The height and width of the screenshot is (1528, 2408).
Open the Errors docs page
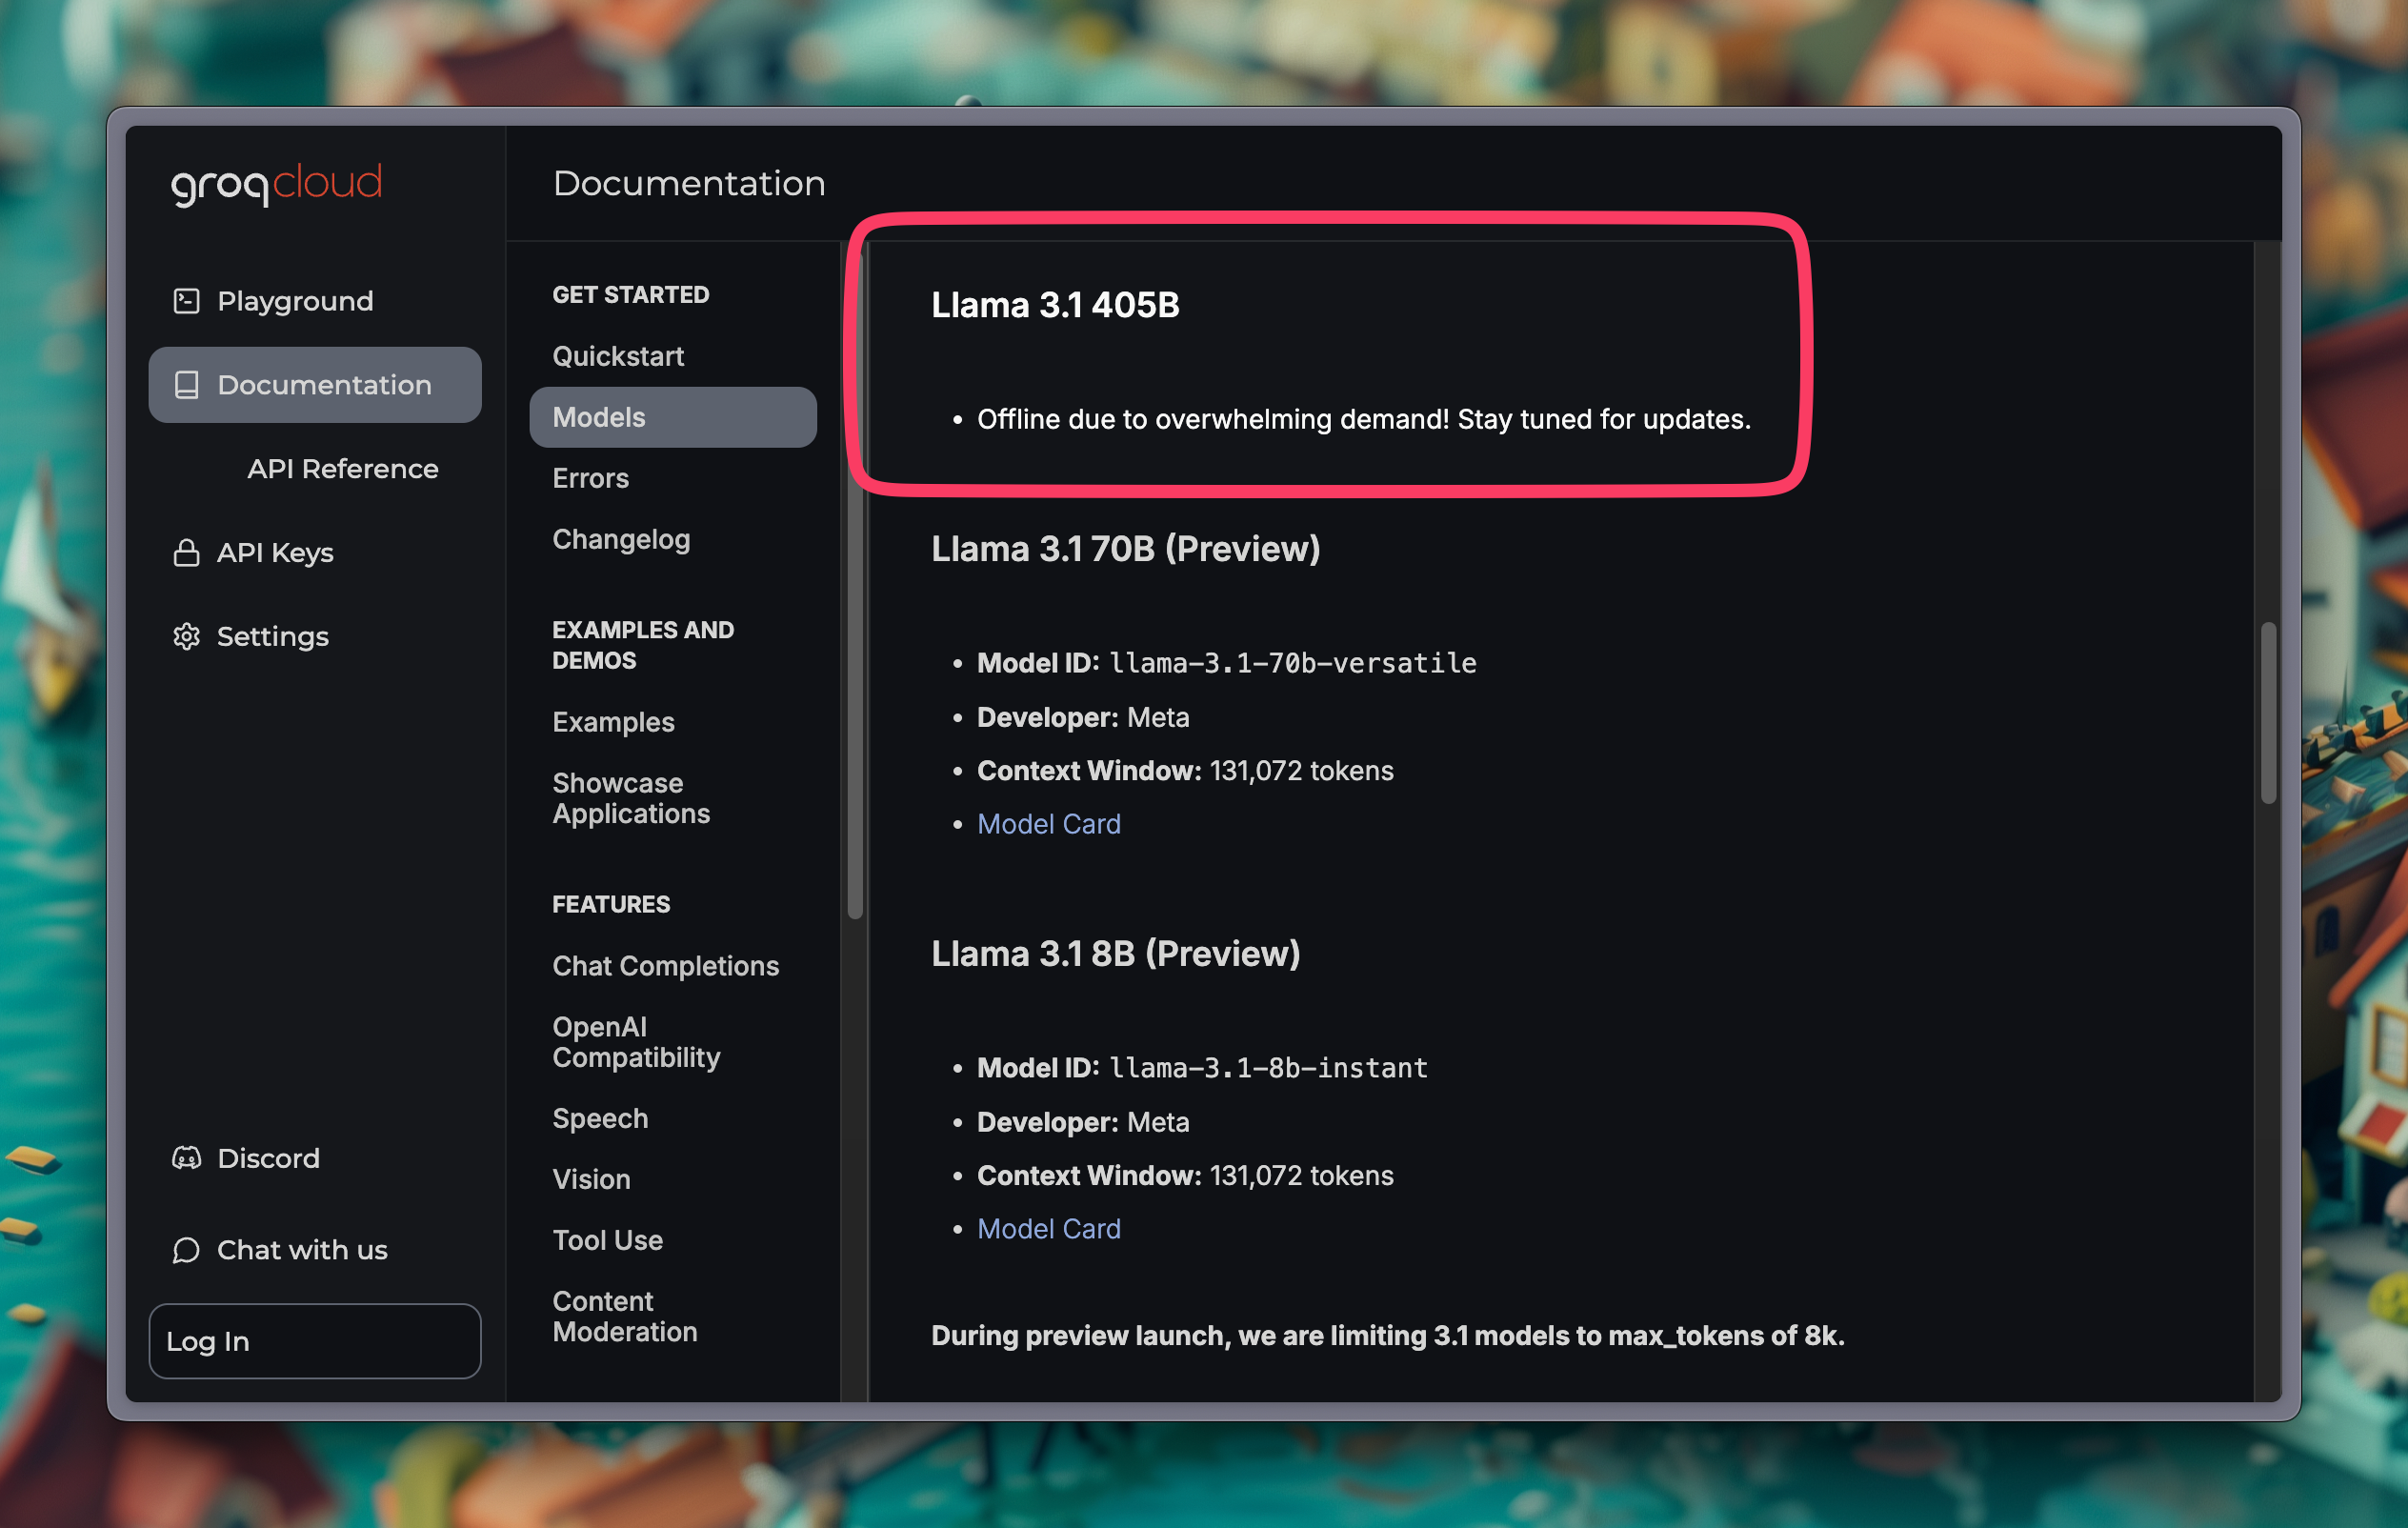tap(591, 478)
